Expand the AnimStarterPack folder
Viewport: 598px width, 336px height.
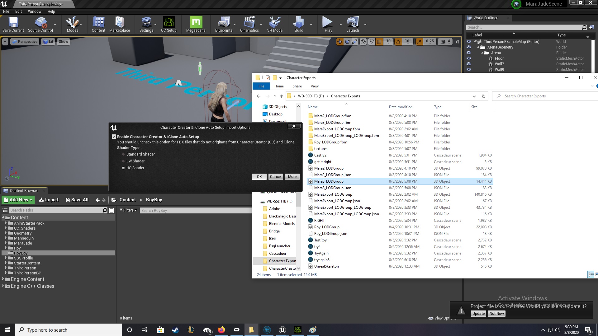(x=6, y=223)
